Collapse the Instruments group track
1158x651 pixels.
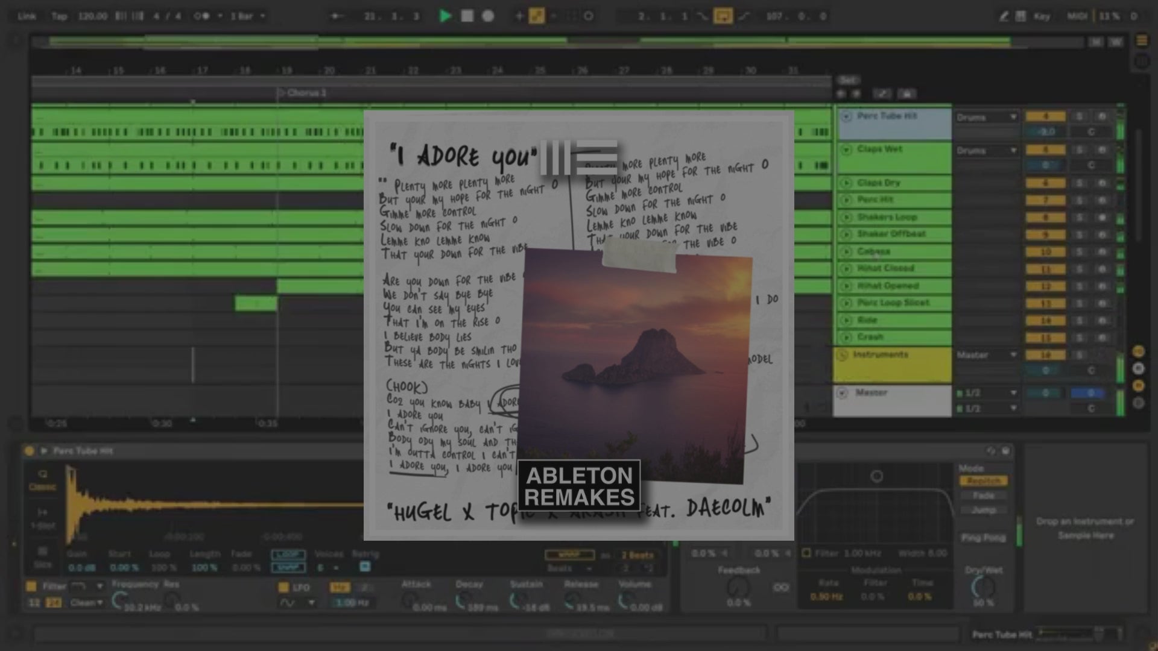click(x=843, y=355)
